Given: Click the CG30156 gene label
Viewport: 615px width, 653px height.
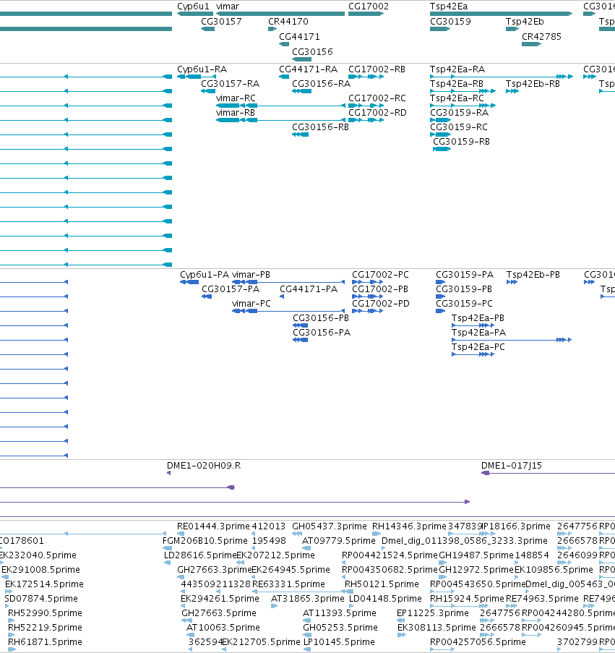Looking at the screenshot, I should pyautogui.click(x=312, y=51).
